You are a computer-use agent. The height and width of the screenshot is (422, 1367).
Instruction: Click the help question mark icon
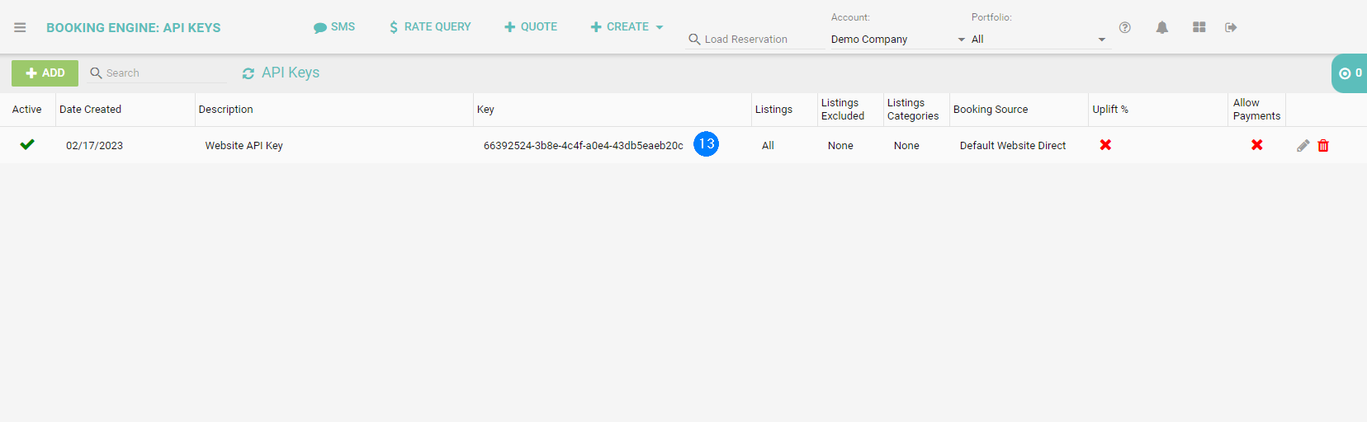click(1124, 27)
